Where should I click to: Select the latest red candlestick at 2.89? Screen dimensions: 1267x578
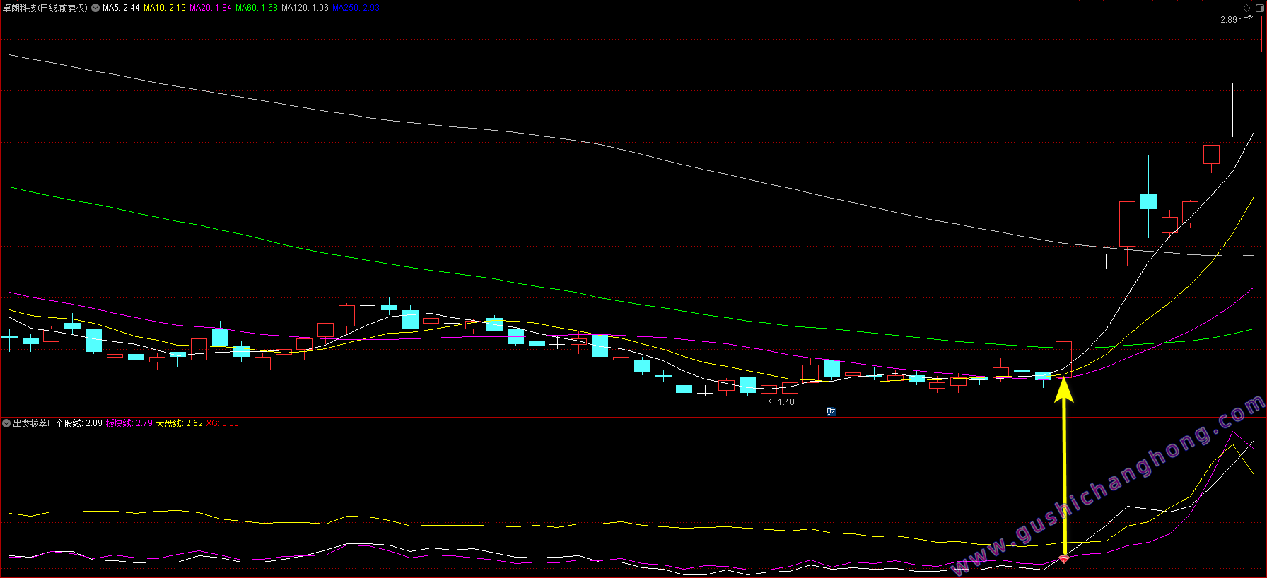pyautogui.click(x=1254, y=47)
